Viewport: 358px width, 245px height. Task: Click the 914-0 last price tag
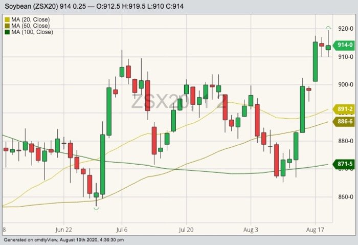[x=344, y=45]
